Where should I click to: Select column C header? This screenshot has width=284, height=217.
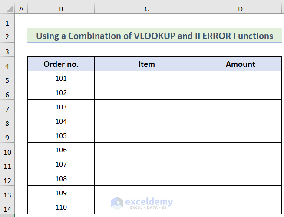pos(147,9)
